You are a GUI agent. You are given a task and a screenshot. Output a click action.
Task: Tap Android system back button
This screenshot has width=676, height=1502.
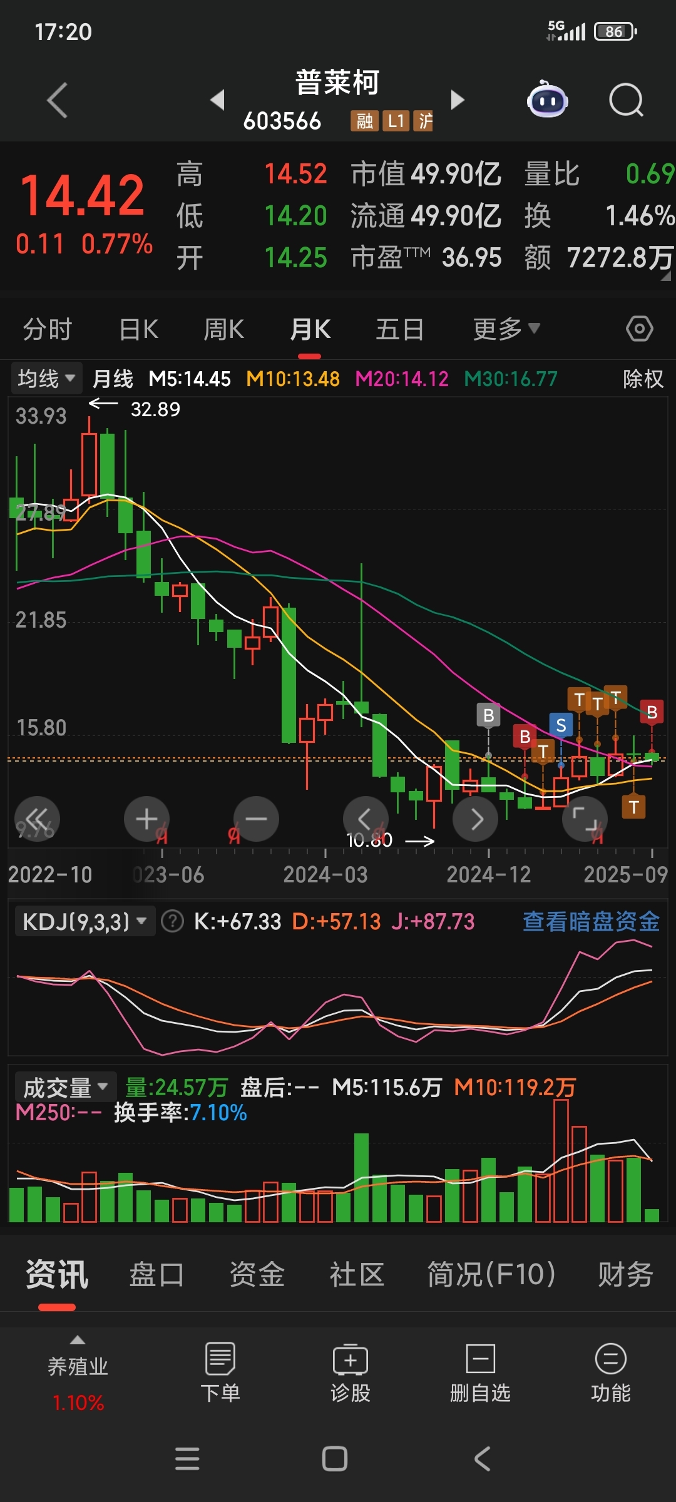tap(482, 1459)
